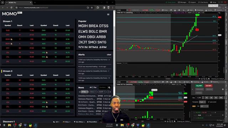Image resolution: width=228 pixels, height=128 pixels.
Task: Select MGIH in Popular list
Action: click(x=83, y=26)
